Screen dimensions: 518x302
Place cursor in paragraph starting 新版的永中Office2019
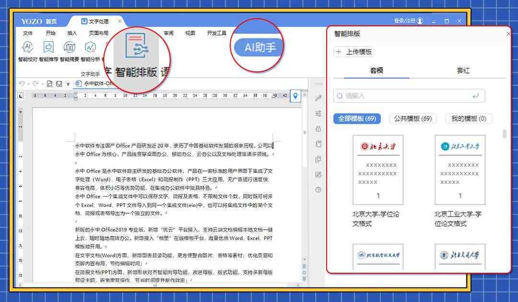pos(174,238)
